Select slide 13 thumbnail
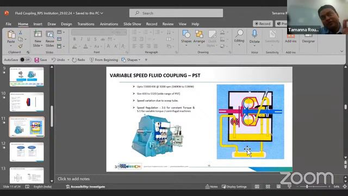The height and width of the screenshot is (196, 348). coord(27,175)
